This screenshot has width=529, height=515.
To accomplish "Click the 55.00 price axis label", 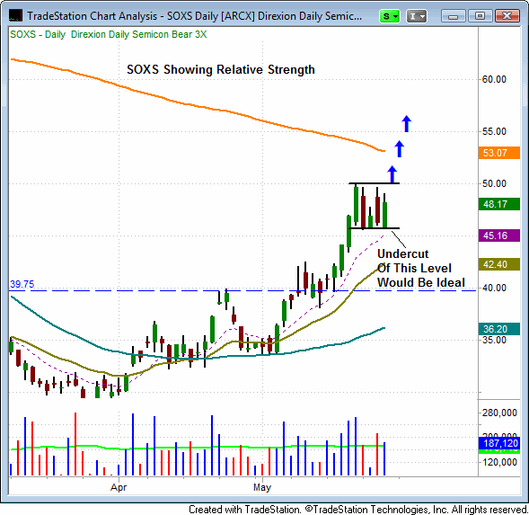I will pyautogui.click(x=494, y=131).
